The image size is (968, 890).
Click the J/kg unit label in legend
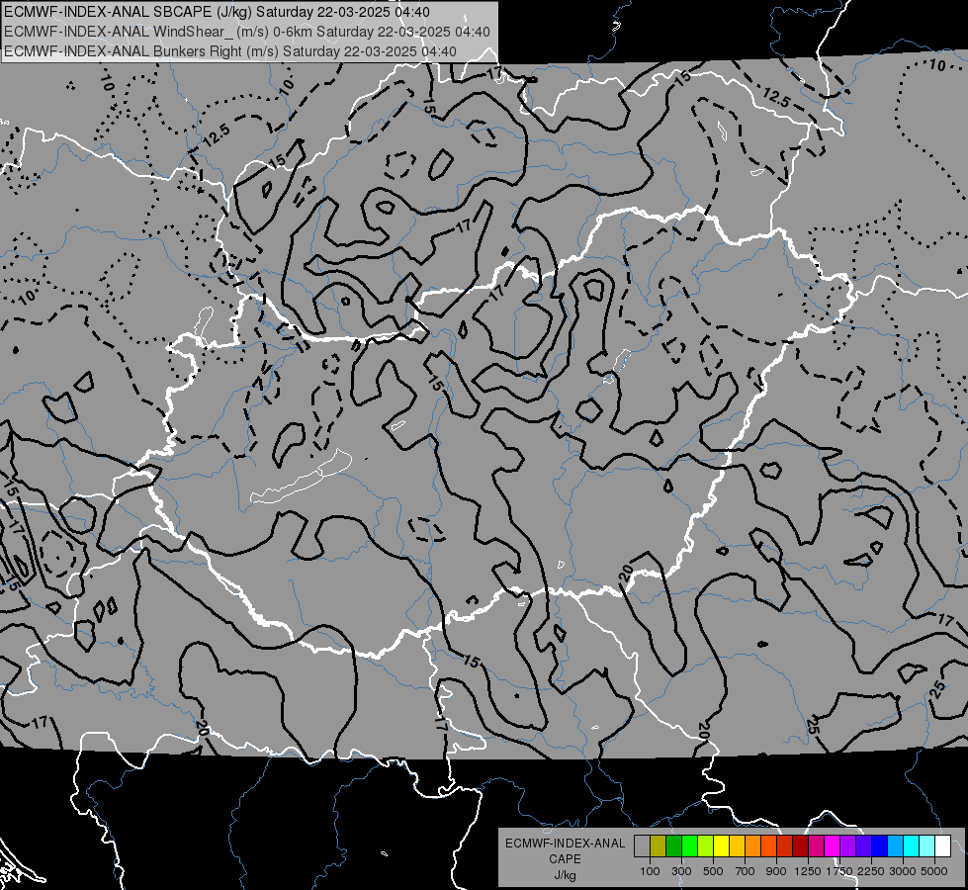566,875
